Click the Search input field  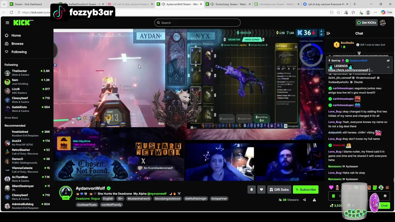(x=197, y=23)
